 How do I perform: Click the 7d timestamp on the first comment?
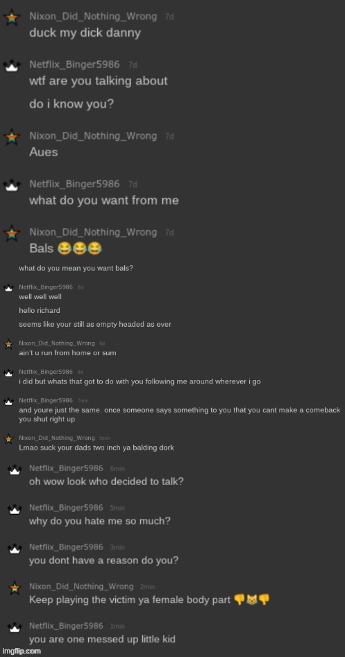click(x=169, y=17)
